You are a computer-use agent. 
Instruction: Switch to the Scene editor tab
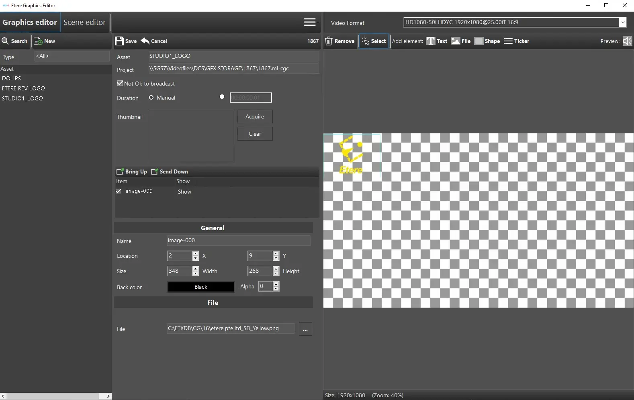coord(84,22)
